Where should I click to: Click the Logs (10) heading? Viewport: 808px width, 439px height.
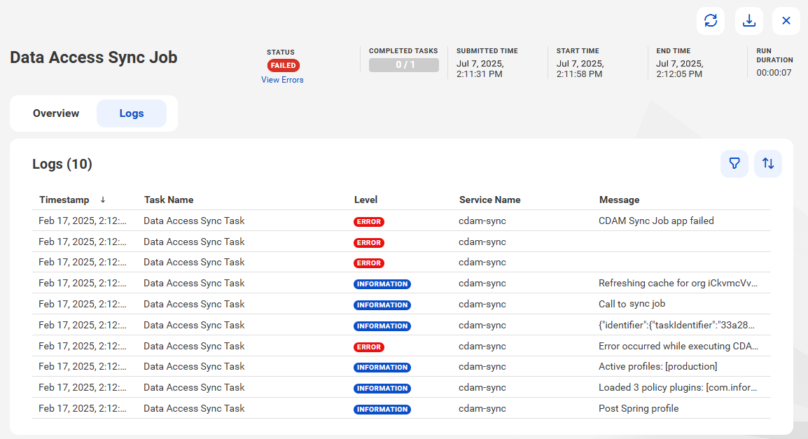tap(62, 164)
